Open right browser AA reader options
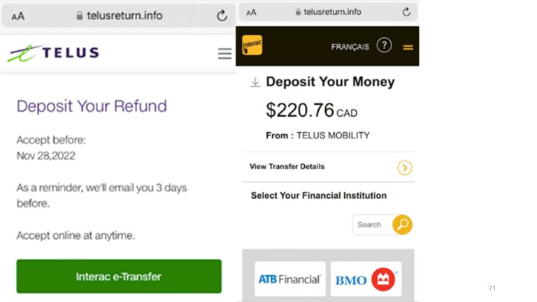537x302 pixels. click(251, 13)
